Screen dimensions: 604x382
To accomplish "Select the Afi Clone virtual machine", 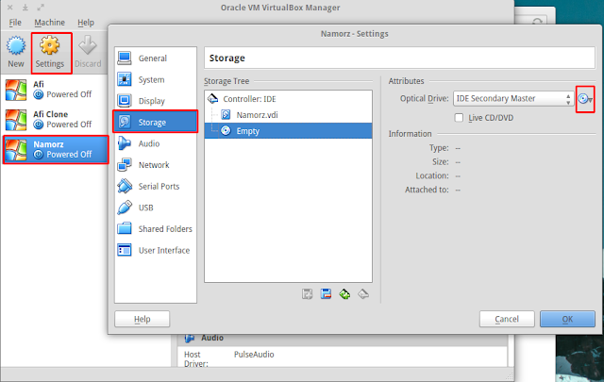I will [55, 120].
